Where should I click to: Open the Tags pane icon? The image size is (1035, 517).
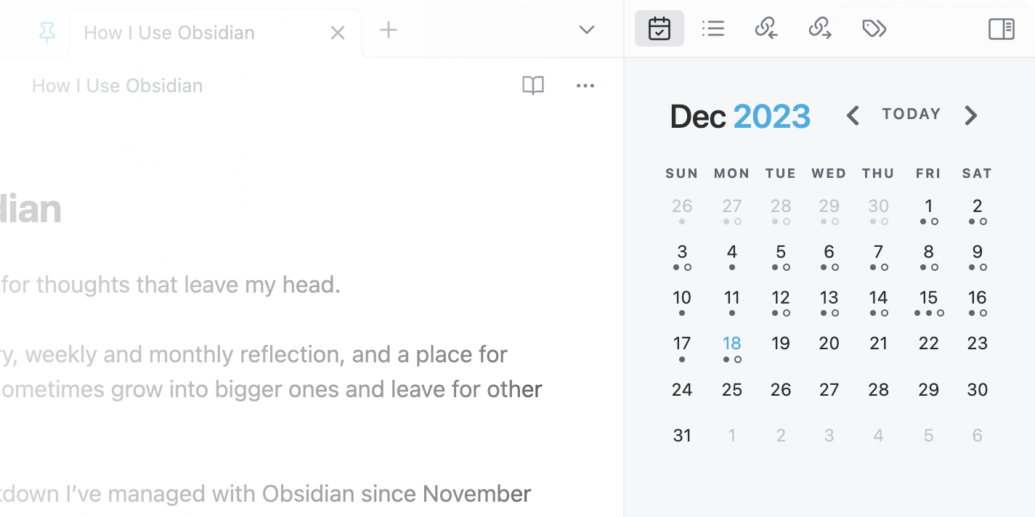[x=874, y=28]
